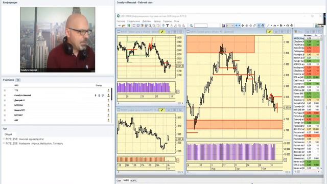This screenshot has height=184, width=327.
Task: Click the speaker webcam video thumbnail
Action: [x=58, y=40]
